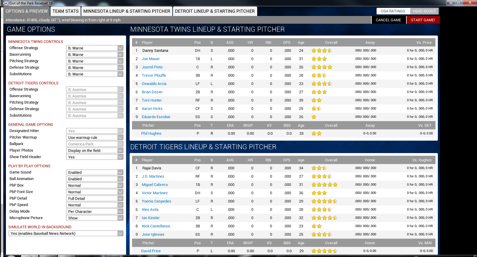The height and width of the screenshot is (257, 477).
Task: Open Minnesota Lineup & Starting Pitcher tab
Action: (127, 11)
